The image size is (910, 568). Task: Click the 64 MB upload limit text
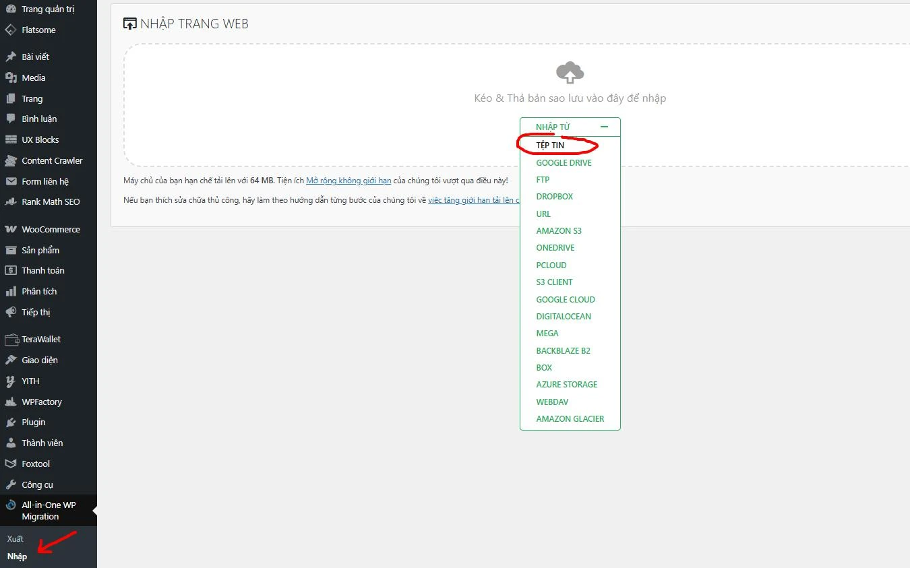click(x=262, y=181)
